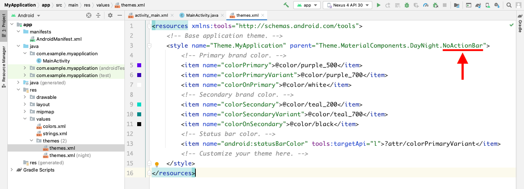Expand the mipmap folder
The height and width of the screenshot is (189, 524).
(x=25, y=112)
